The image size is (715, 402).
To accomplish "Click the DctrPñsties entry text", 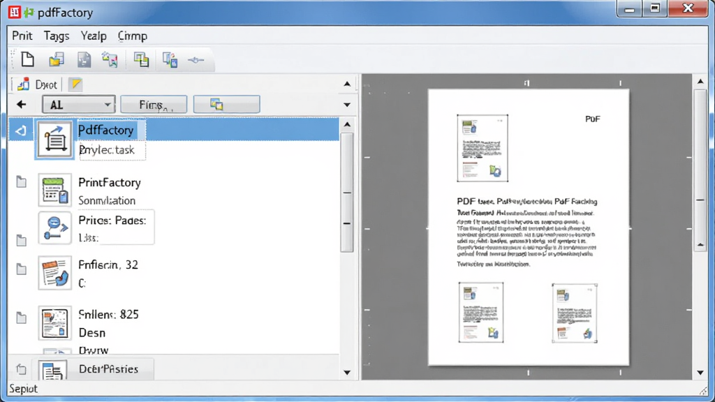I will pos(108,369).
